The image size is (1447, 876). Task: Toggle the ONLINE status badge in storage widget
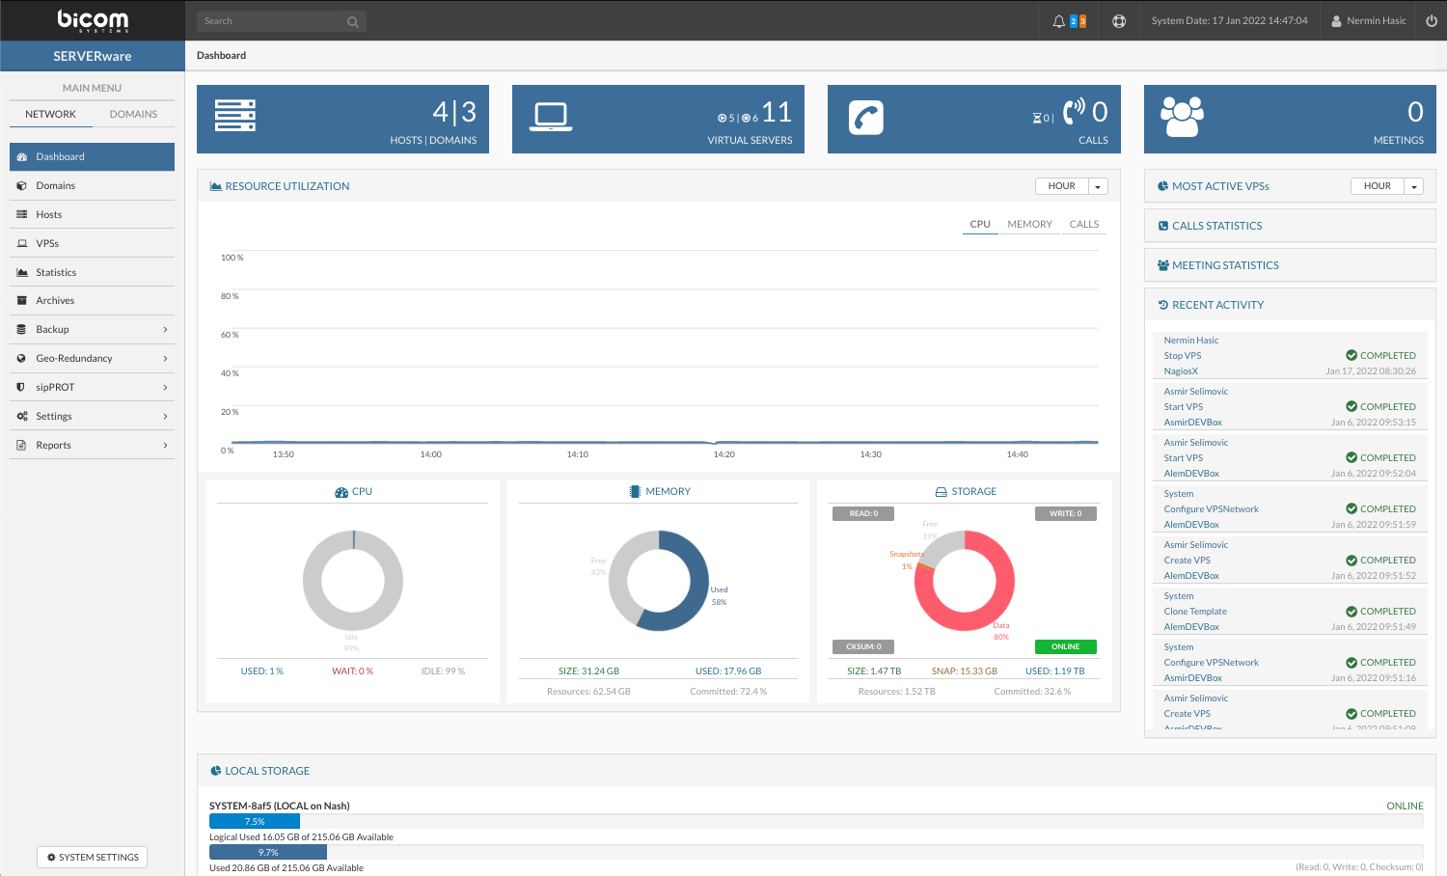[1065, 646]
